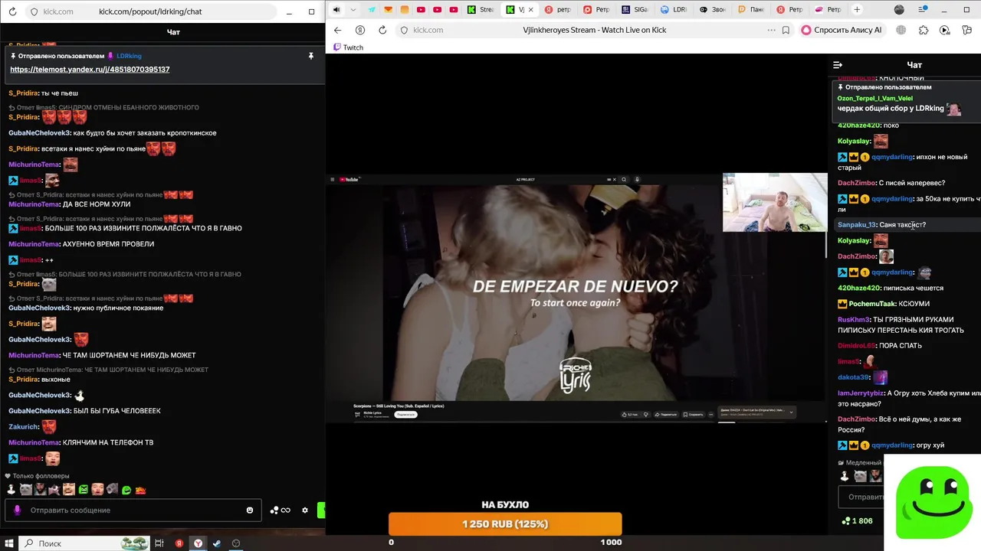Click the channel points infinity icon
The image size is (981, 551).
pyautogui.click(x=281, y=510)
